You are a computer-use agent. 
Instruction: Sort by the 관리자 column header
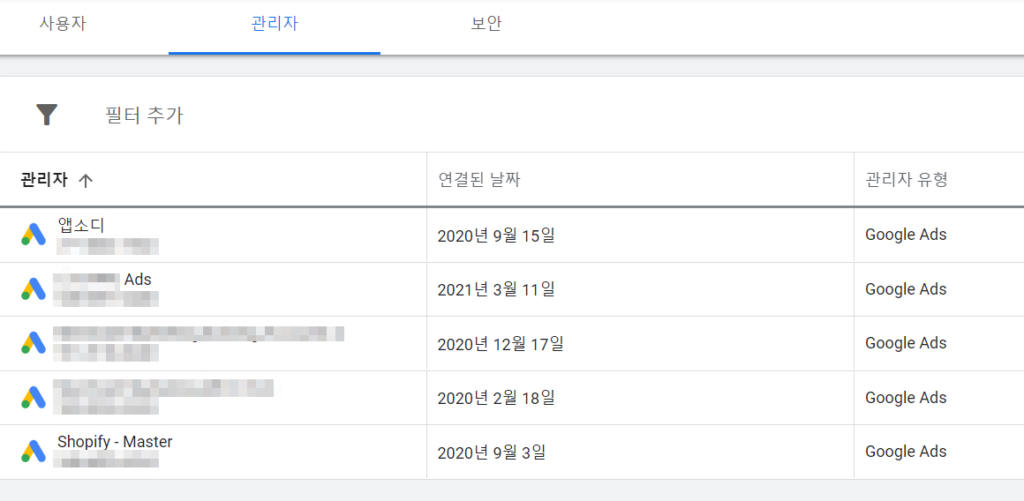(44, 180)
